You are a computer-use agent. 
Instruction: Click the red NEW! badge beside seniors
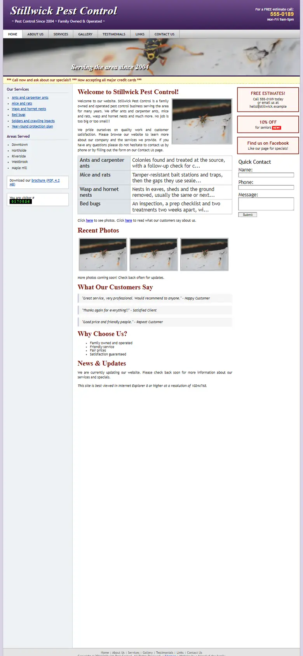(x=276, y=127)
